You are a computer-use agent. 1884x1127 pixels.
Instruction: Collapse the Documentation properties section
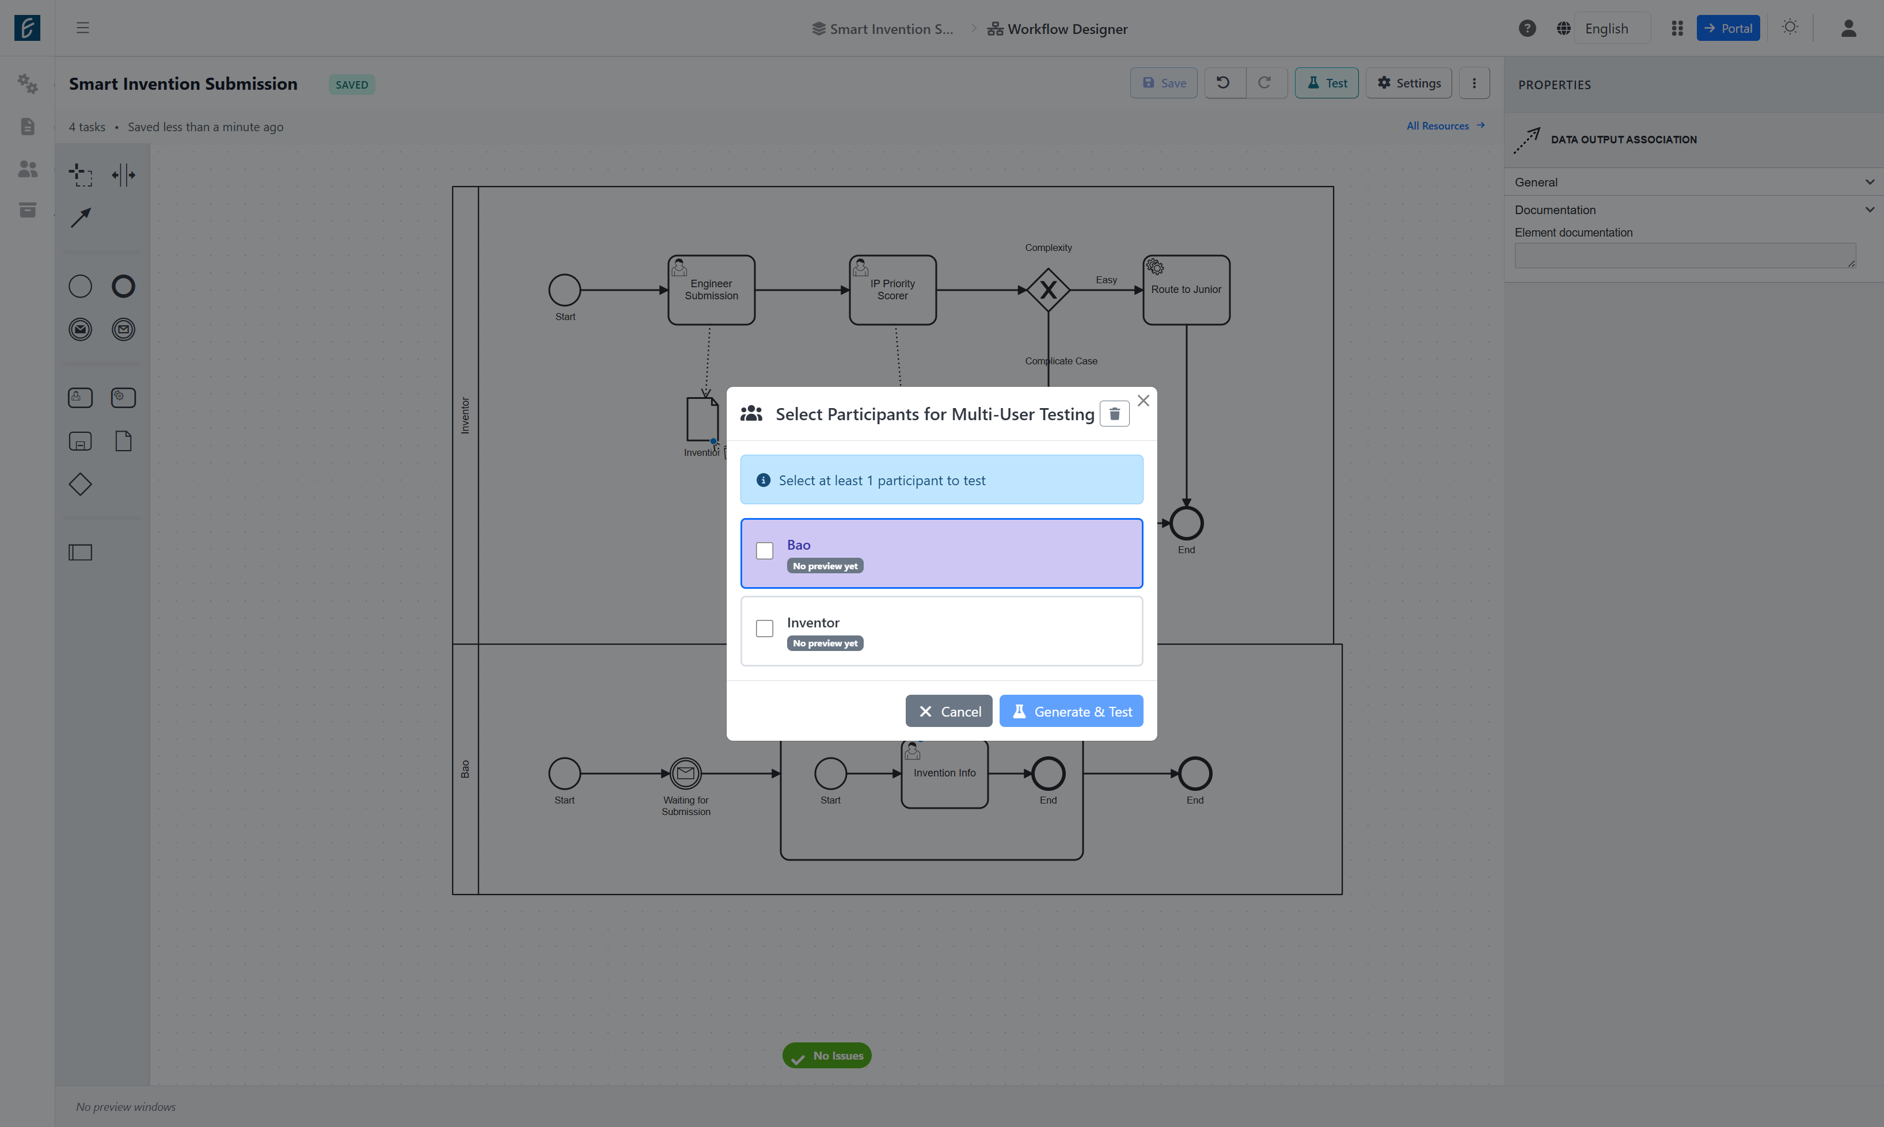click(x=1693, y=210)
